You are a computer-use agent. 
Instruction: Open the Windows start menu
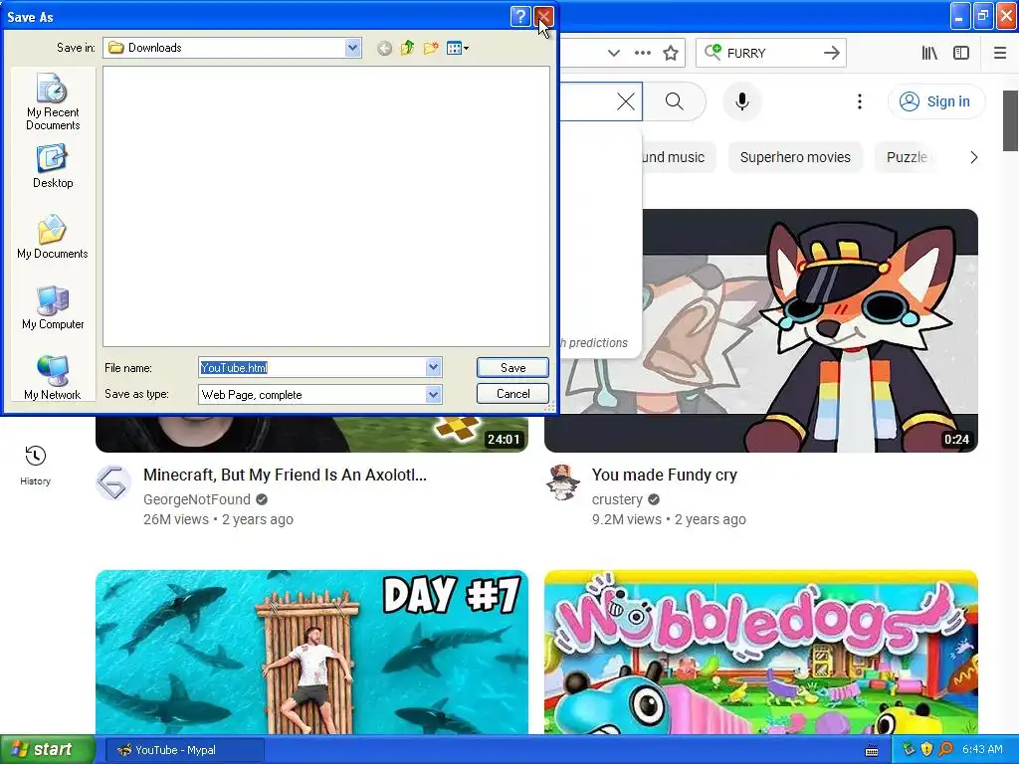[x=48, y=750]
